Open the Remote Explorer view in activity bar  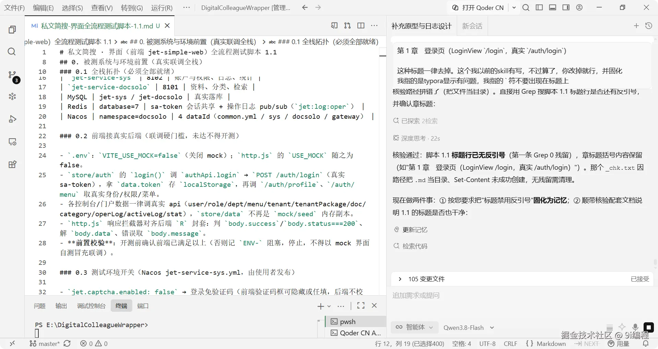(x=12, y=142)
